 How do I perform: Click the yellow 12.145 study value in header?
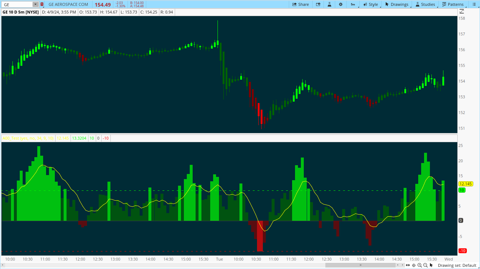click(63, 138)
